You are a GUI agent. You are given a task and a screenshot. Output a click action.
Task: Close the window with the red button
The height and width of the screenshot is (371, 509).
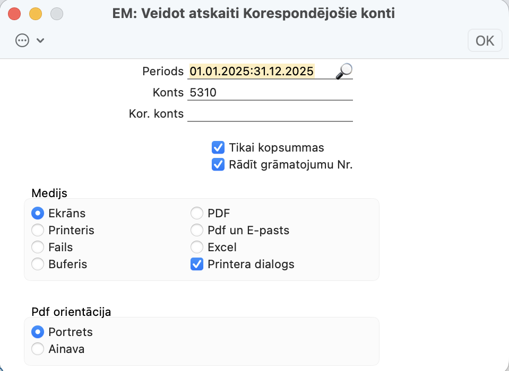coord(15,14)
